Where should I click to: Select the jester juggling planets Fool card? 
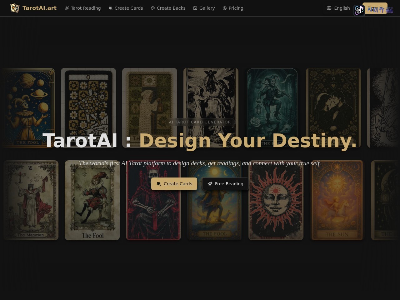27,108
